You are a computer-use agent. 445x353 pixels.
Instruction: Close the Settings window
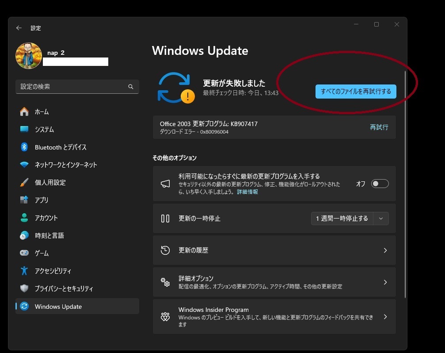(x=397, y=24)
